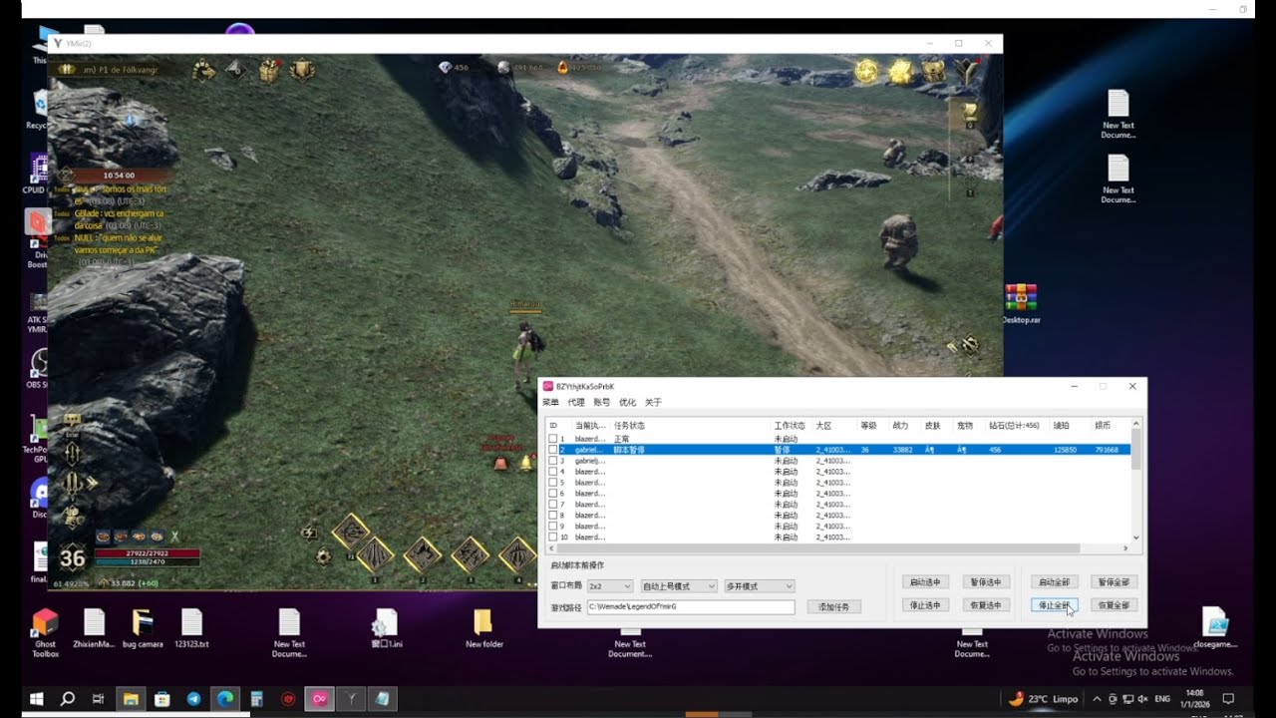Tick the checkbox for row ID 6

(x=553, y=494)
